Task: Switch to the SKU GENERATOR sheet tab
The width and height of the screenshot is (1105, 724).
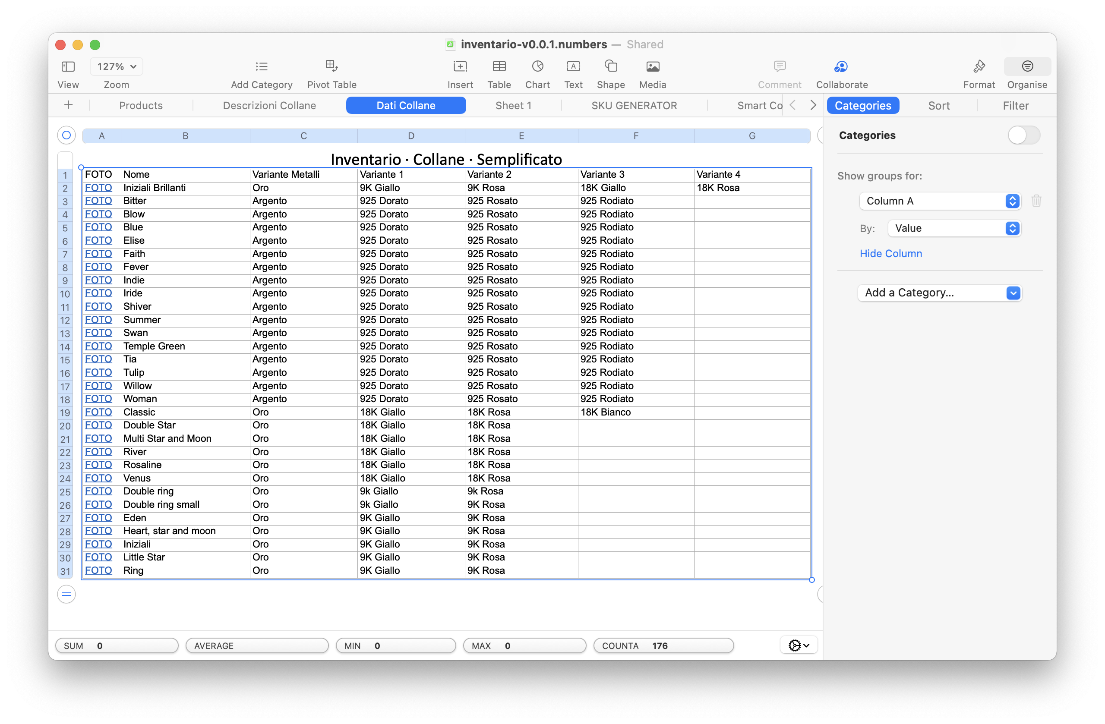Action: [634, 106]
